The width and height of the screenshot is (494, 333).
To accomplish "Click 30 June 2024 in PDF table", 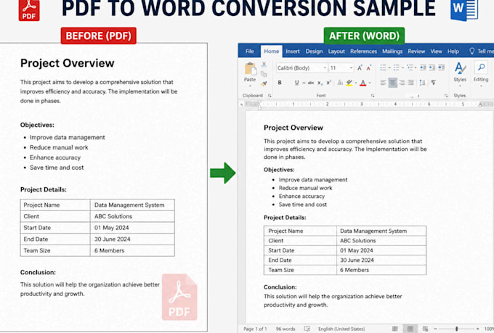I will [x=112, y=239].
